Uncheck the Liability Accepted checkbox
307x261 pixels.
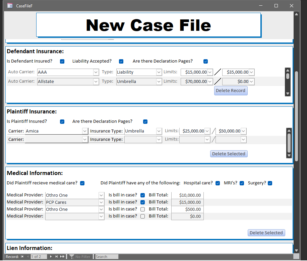pyautogui.click(x=121, y=61)
